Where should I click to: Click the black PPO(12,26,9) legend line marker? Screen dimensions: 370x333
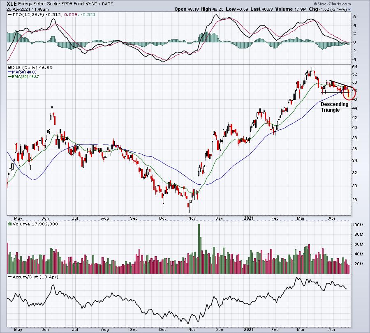[10, 15]
